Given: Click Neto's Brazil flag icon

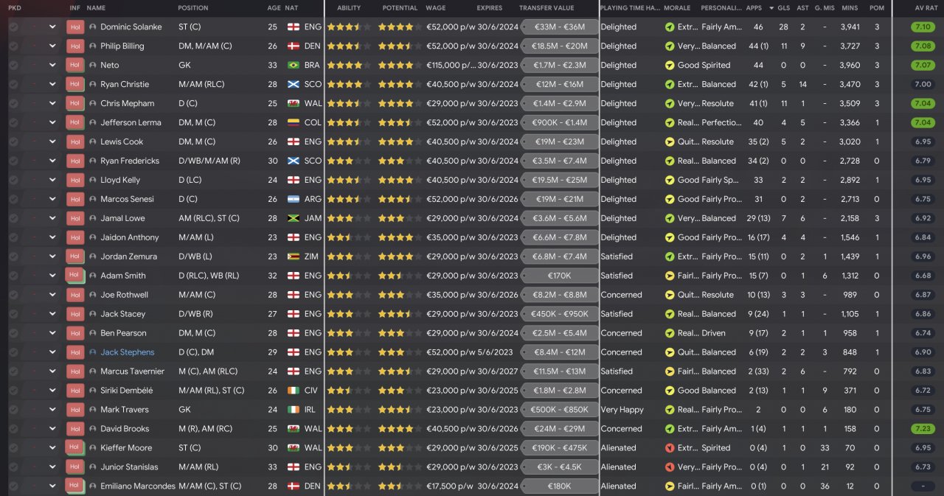Looking at the screenshot, I should [293, 66].
